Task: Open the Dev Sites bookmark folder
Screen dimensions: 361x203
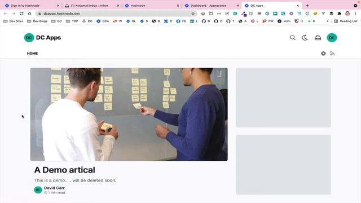Action: [13, 21]
